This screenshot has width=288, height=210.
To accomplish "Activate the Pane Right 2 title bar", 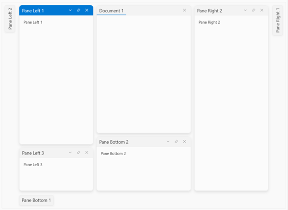I will (x=231, y=10).
